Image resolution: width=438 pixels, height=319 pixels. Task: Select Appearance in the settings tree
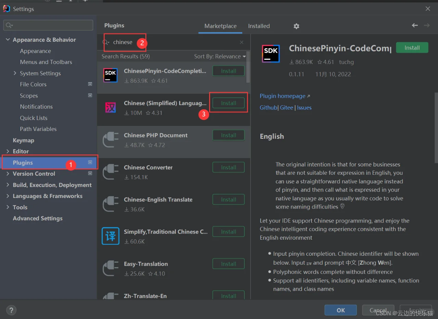pyautogui.click(x=35, y=51)
